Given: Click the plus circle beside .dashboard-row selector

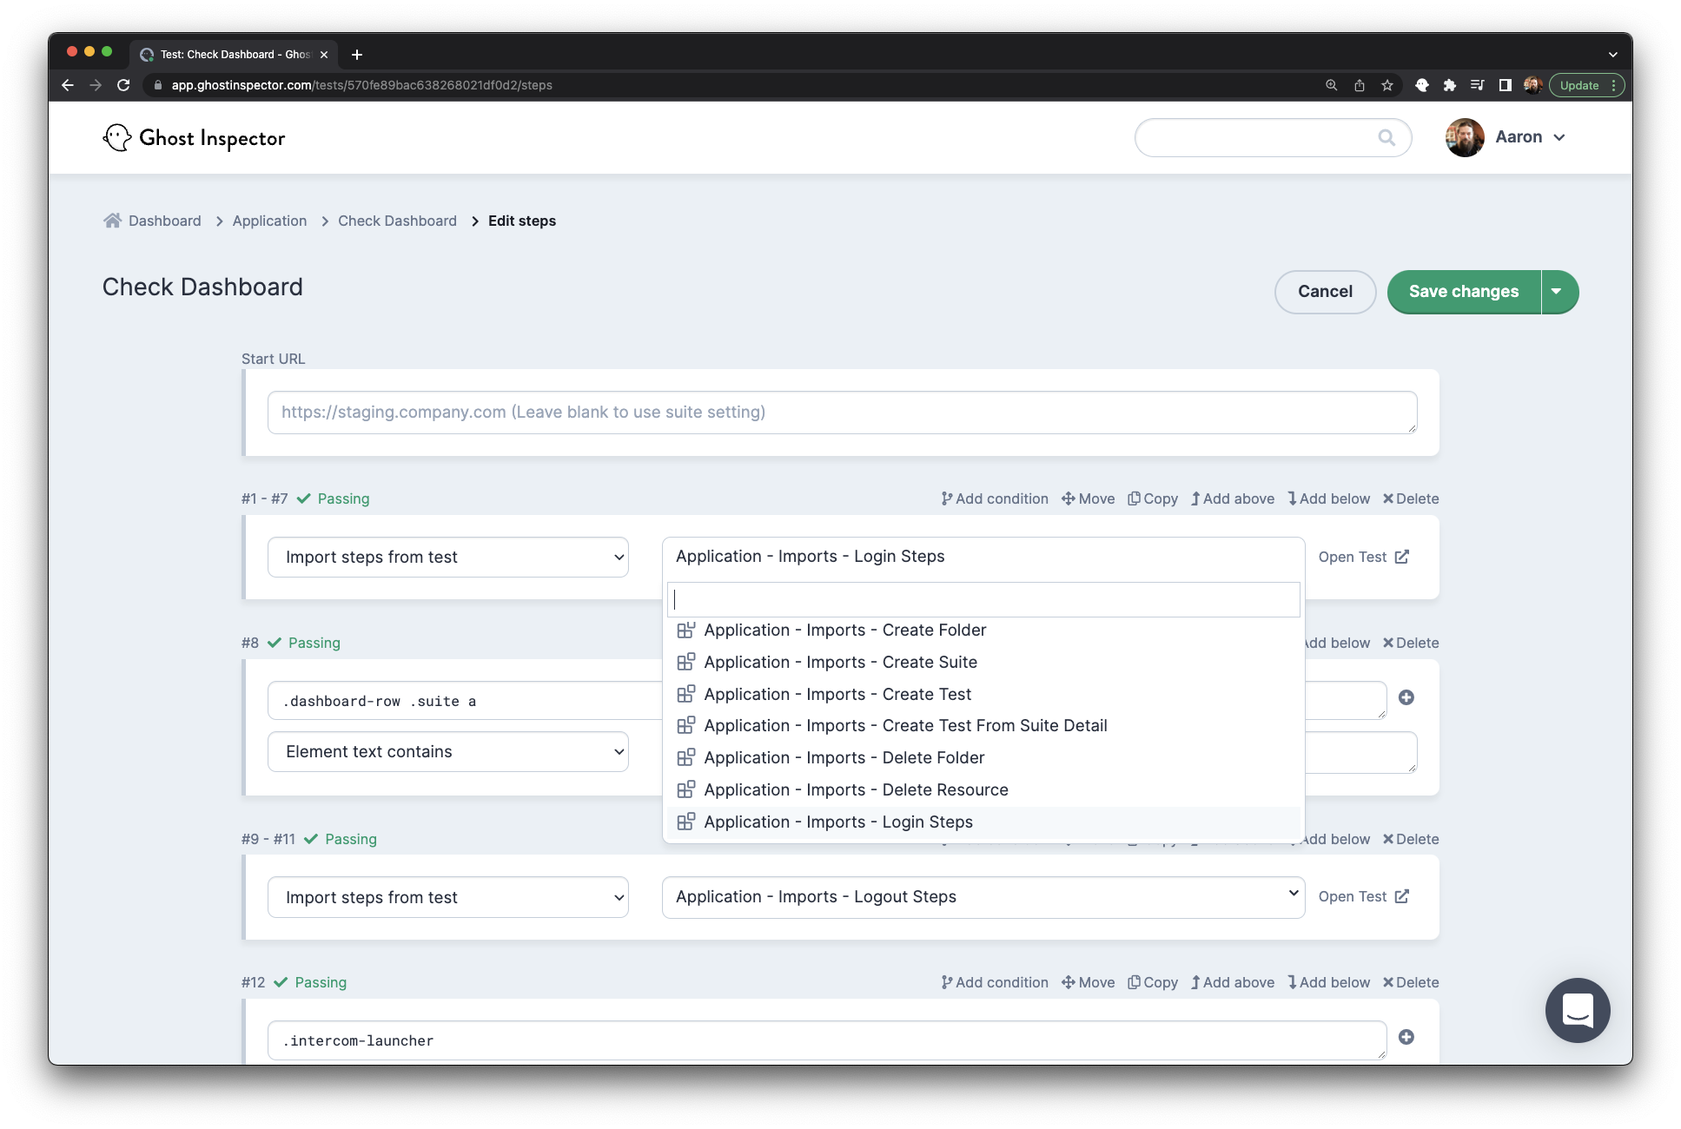Looking at the screenshot, I should pyautogui.click(x=1407, y=697).
